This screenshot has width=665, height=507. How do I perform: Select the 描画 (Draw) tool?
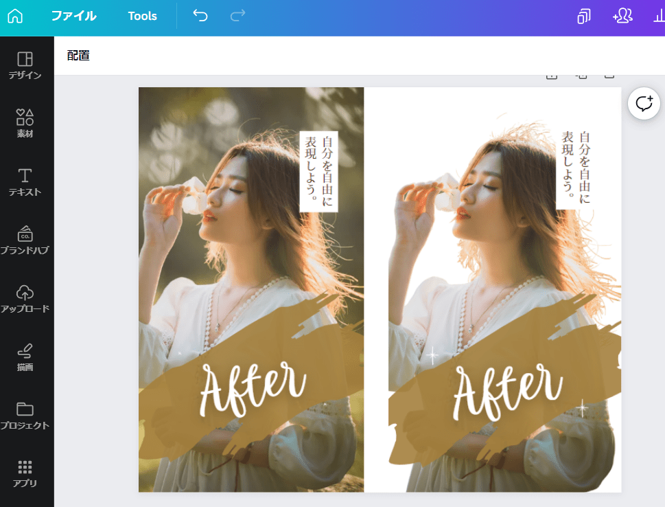pyautogui.click(x=26, y=357)
